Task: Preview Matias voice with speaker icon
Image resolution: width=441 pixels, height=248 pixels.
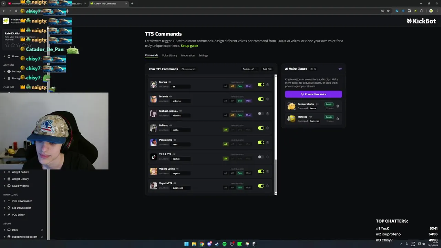Action: (x=170, y=82)
